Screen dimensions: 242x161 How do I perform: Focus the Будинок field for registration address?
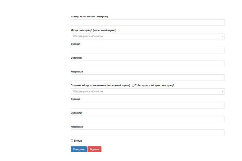147,64
